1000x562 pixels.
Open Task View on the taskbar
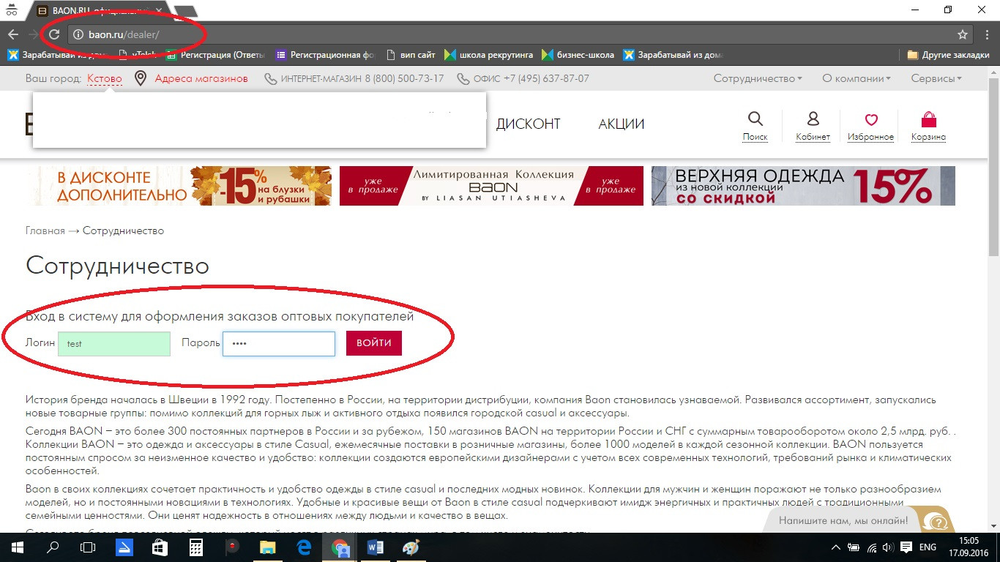tap(88, 547)
